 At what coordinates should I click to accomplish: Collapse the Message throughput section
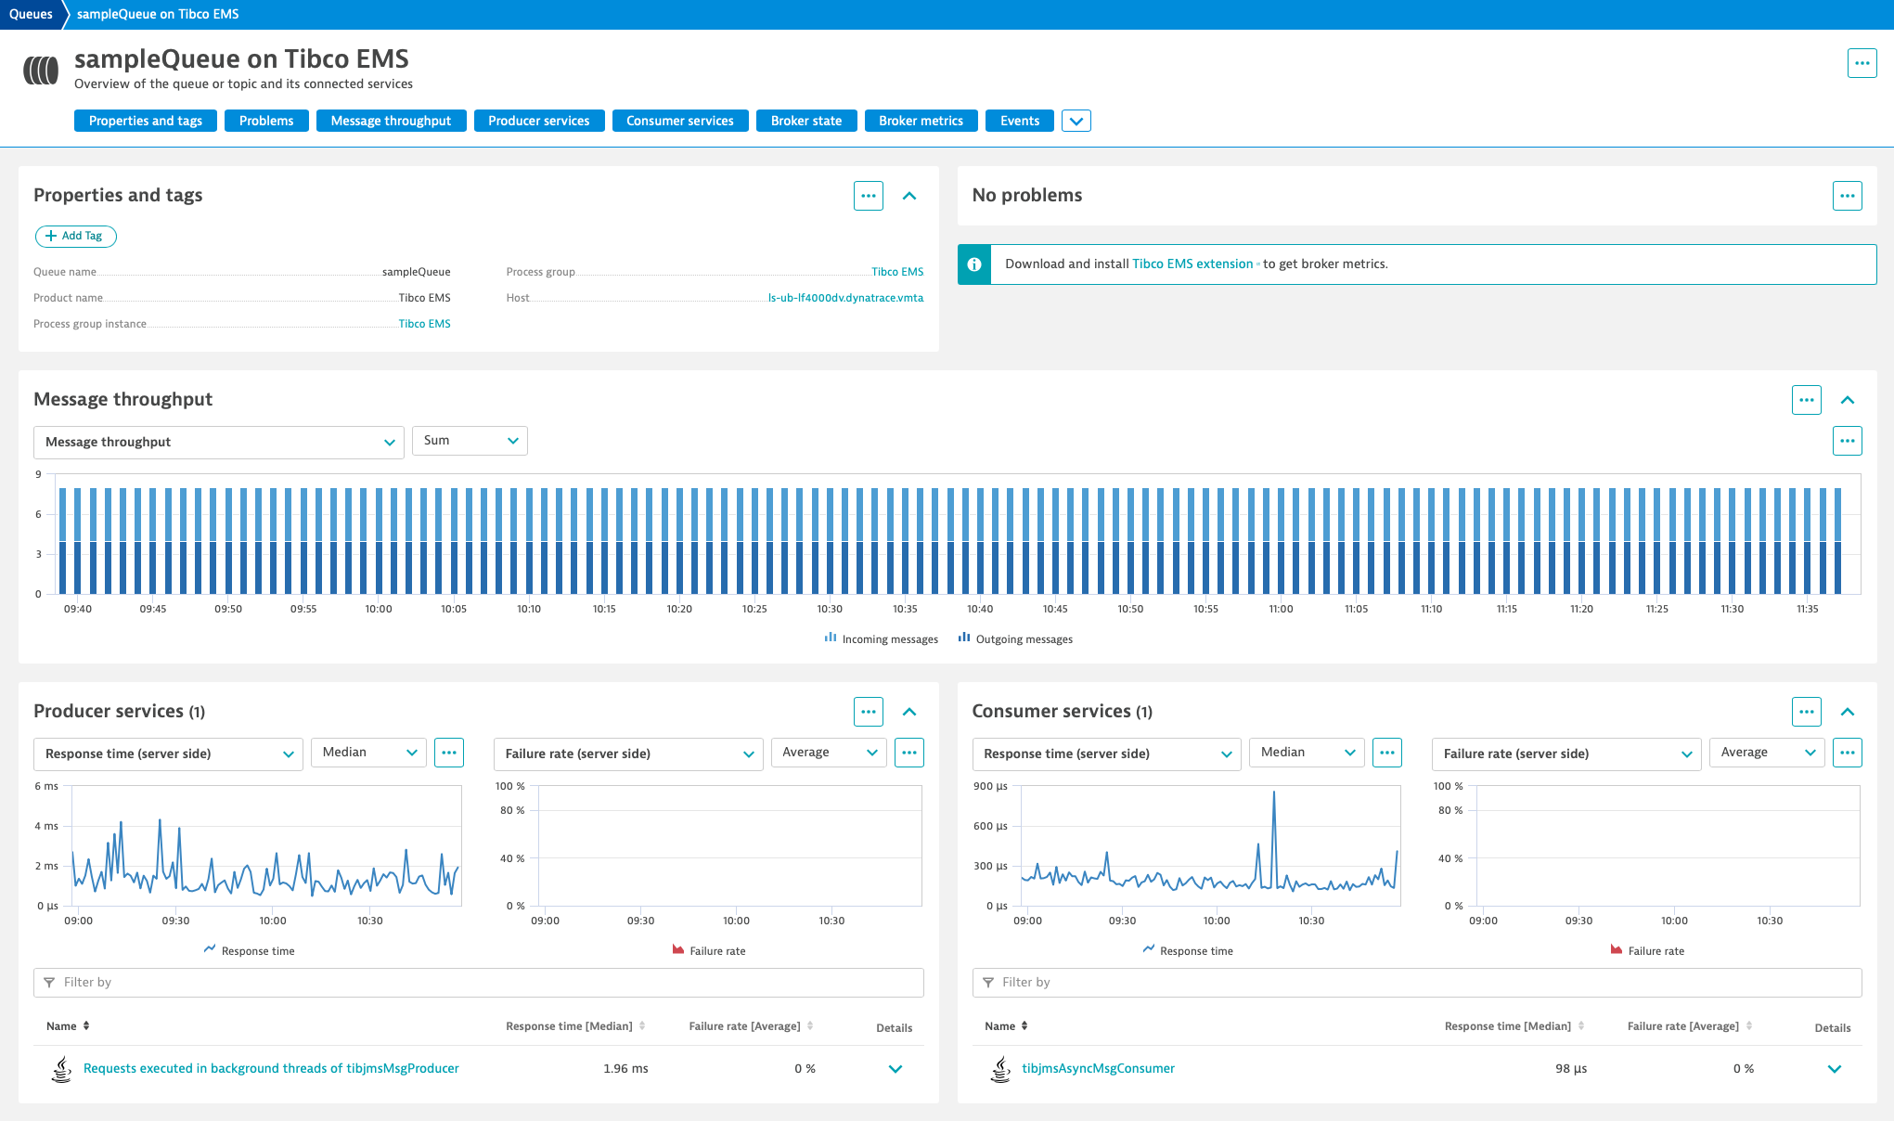1847,400
